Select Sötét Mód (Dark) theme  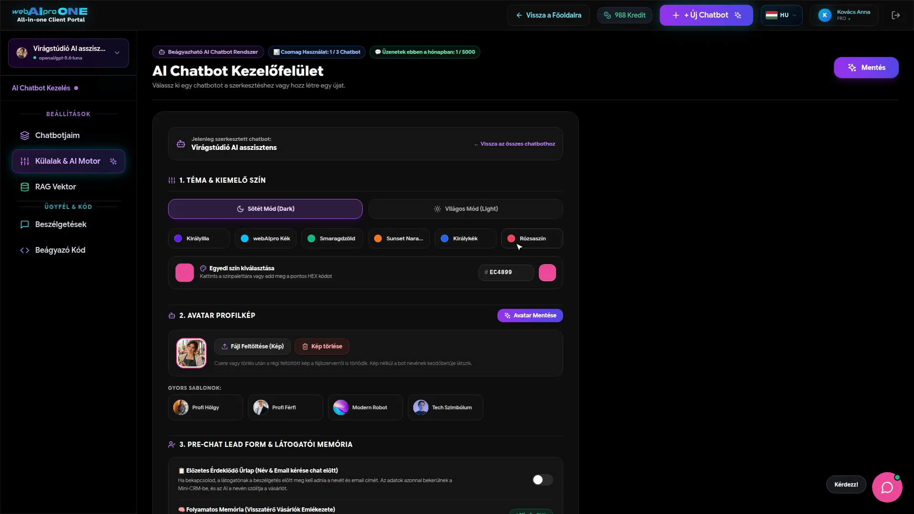pos(265,209)
